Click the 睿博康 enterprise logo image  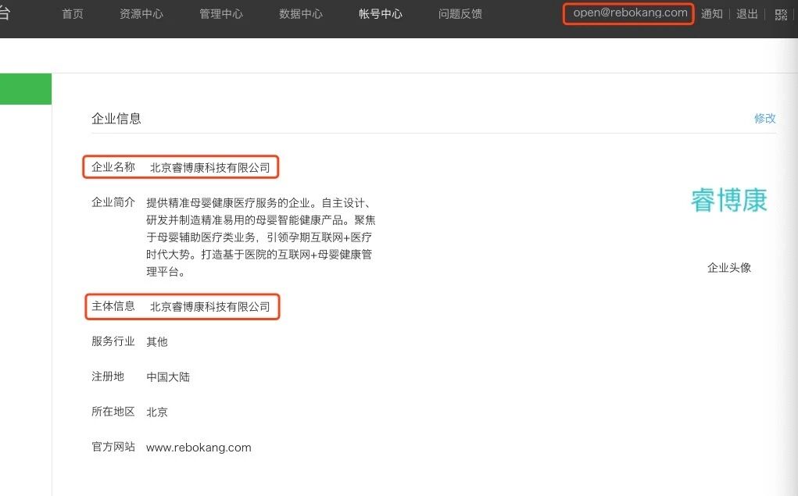pyautogui.click(x=728, y=200)
